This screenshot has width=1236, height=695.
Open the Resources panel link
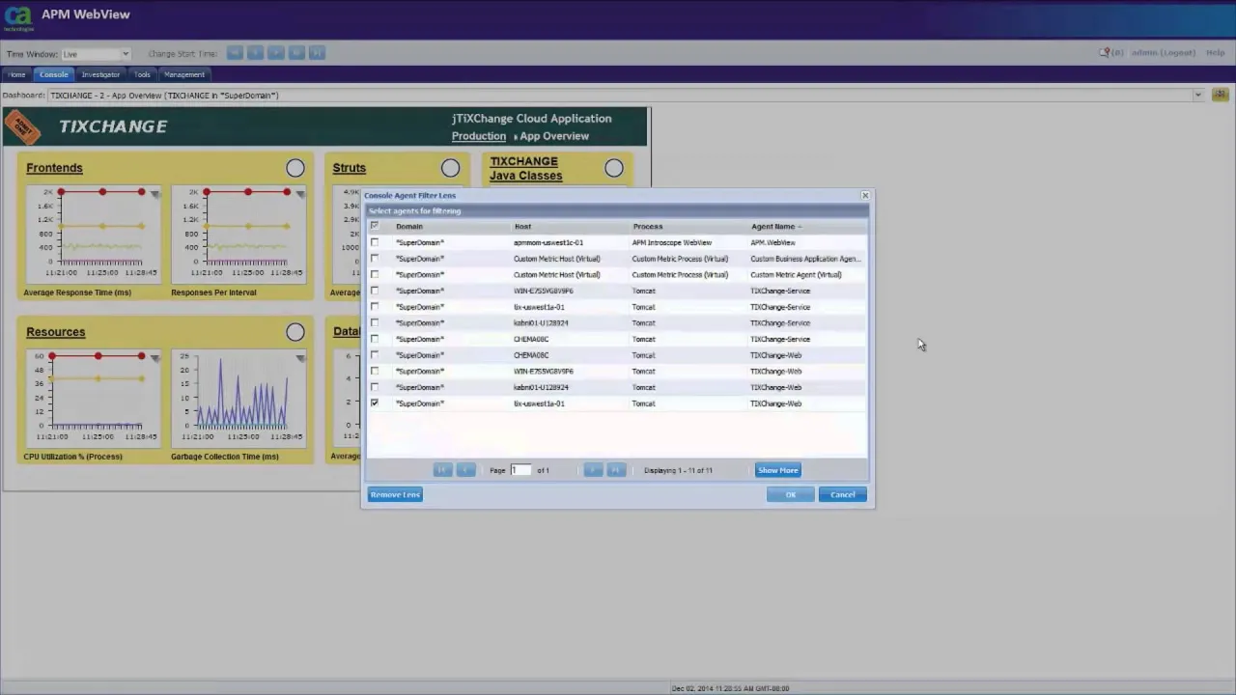coord(56,332)
